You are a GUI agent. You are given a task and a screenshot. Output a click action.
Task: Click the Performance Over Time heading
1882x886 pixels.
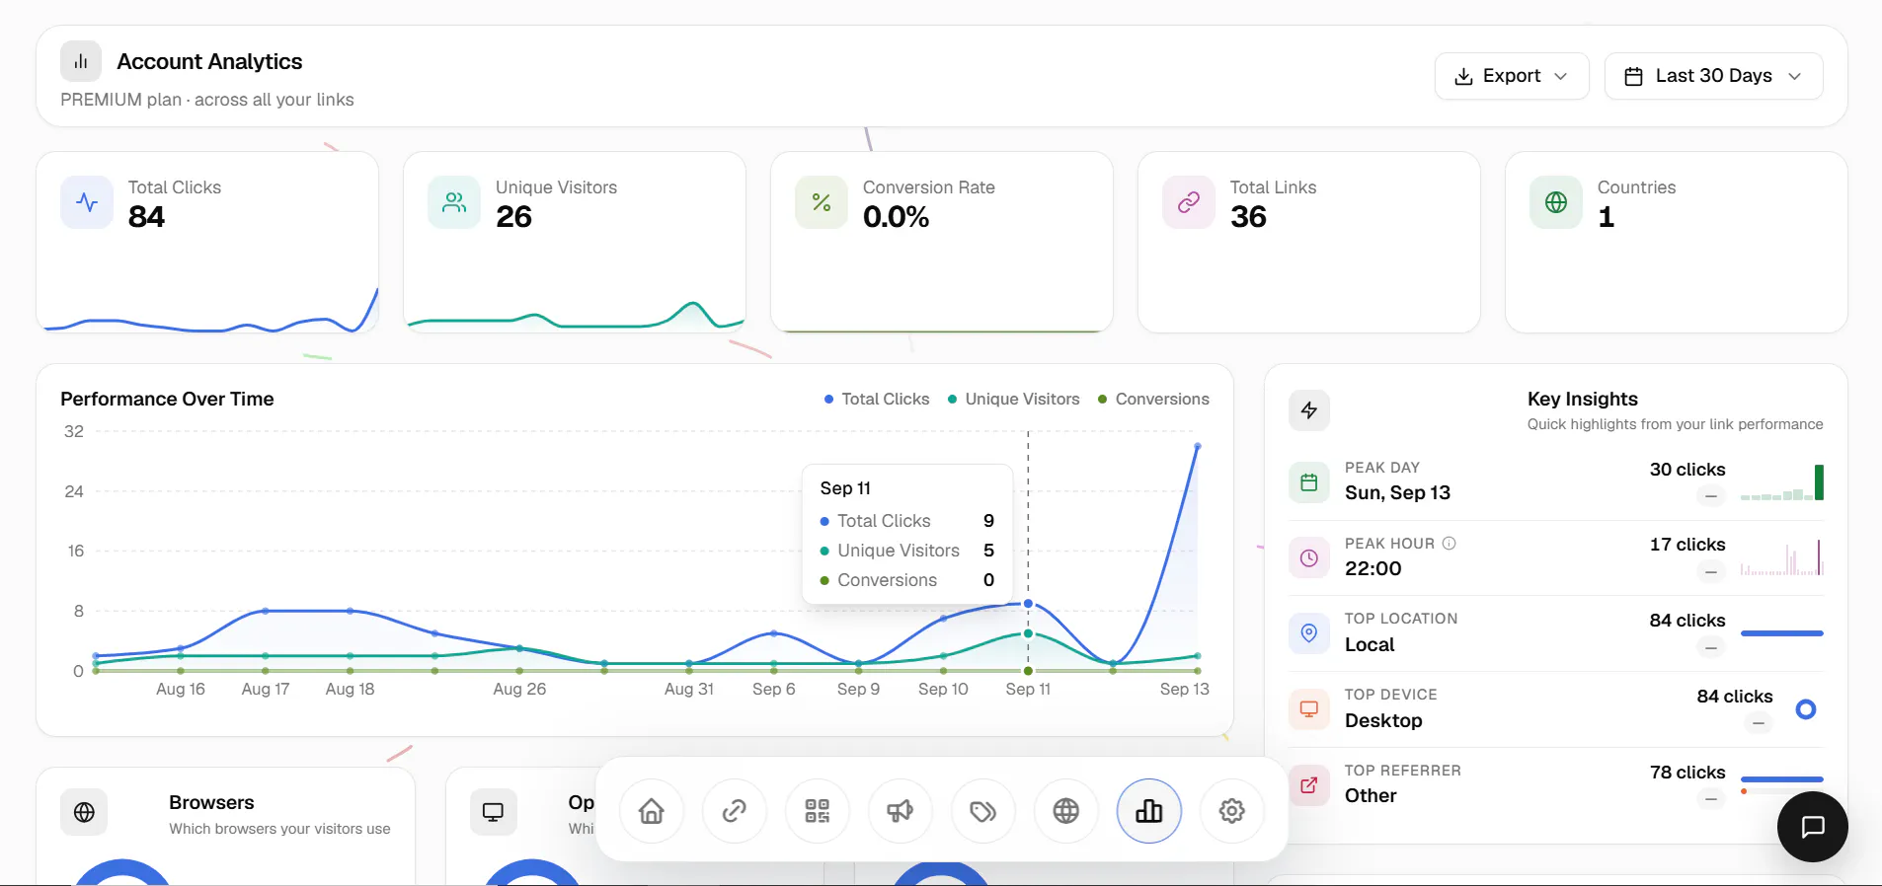167,400
